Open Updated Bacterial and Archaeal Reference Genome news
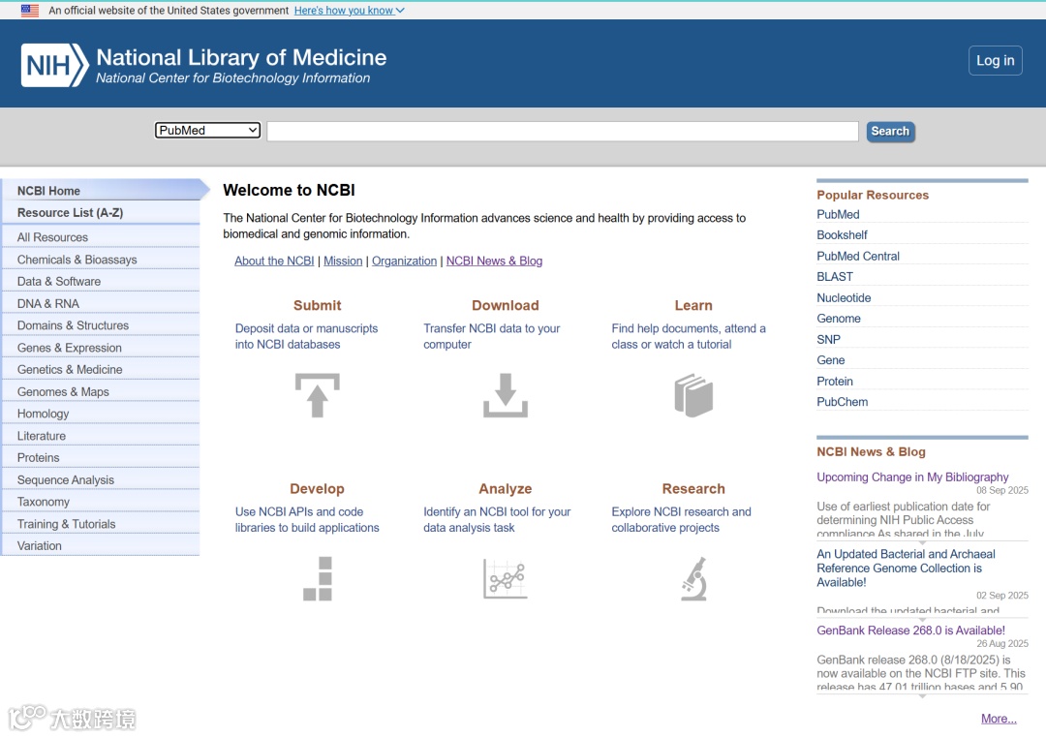Screen dimensions: 1046x738 click(x=906, y=568)
